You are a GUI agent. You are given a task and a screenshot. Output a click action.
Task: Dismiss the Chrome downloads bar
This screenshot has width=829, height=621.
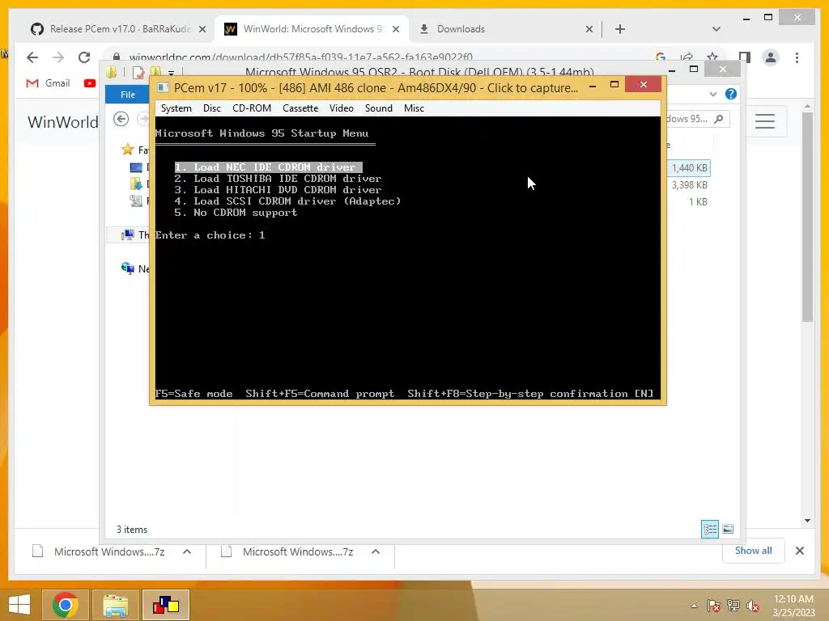799,551
